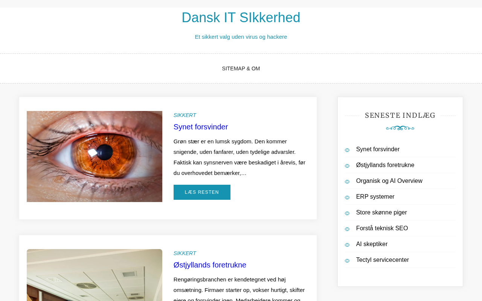This screenshot has height=301, width=482.
Task: Click the bullet icon beside Store skønne piger
Action: 347,213
